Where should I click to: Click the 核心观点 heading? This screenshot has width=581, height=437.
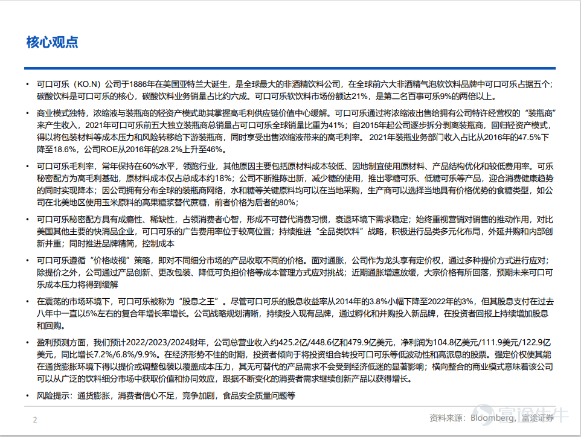[53, 42]
